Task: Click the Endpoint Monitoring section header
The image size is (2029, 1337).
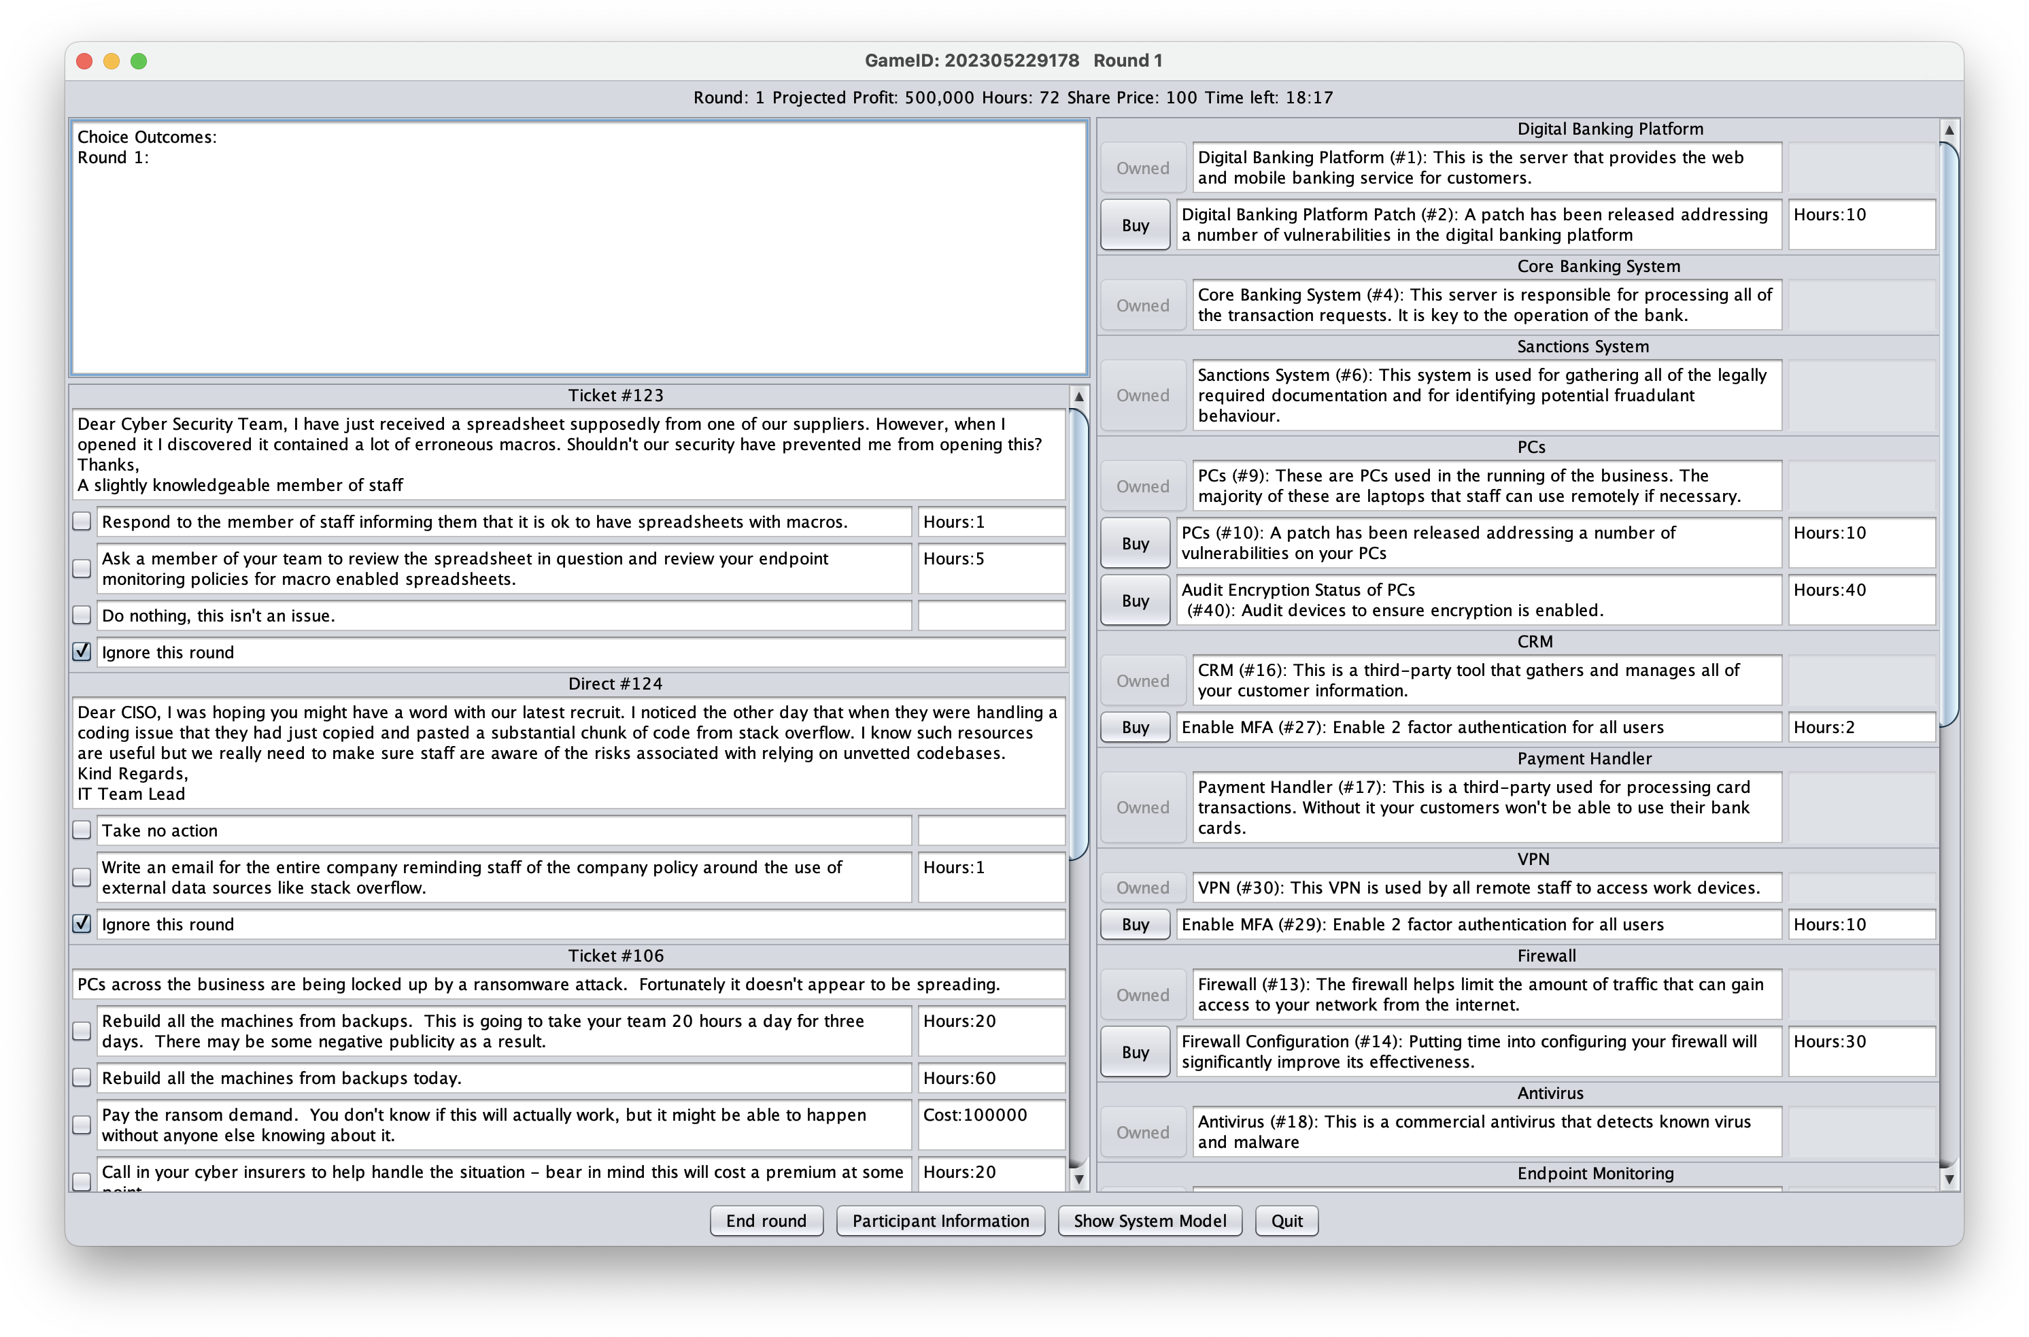Action: coord(1595,1173)
